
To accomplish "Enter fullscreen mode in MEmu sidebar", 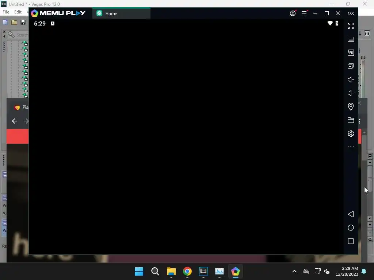I will pos(351,26).
